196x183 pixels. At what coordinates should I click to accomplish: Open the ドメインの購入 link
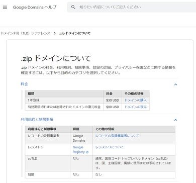pos(135,100)
